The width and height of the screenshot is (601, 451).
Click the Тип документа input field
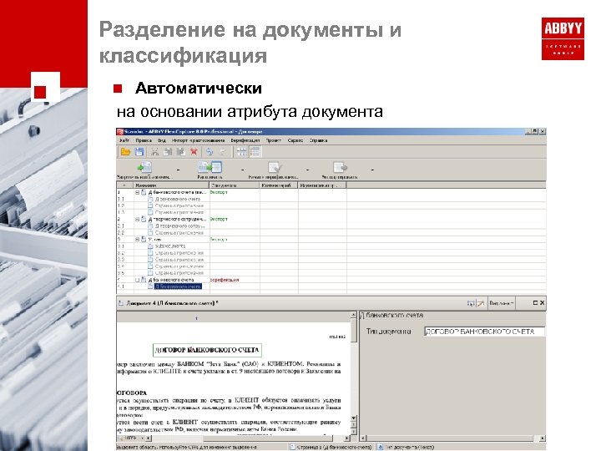(x=484, y=332)
